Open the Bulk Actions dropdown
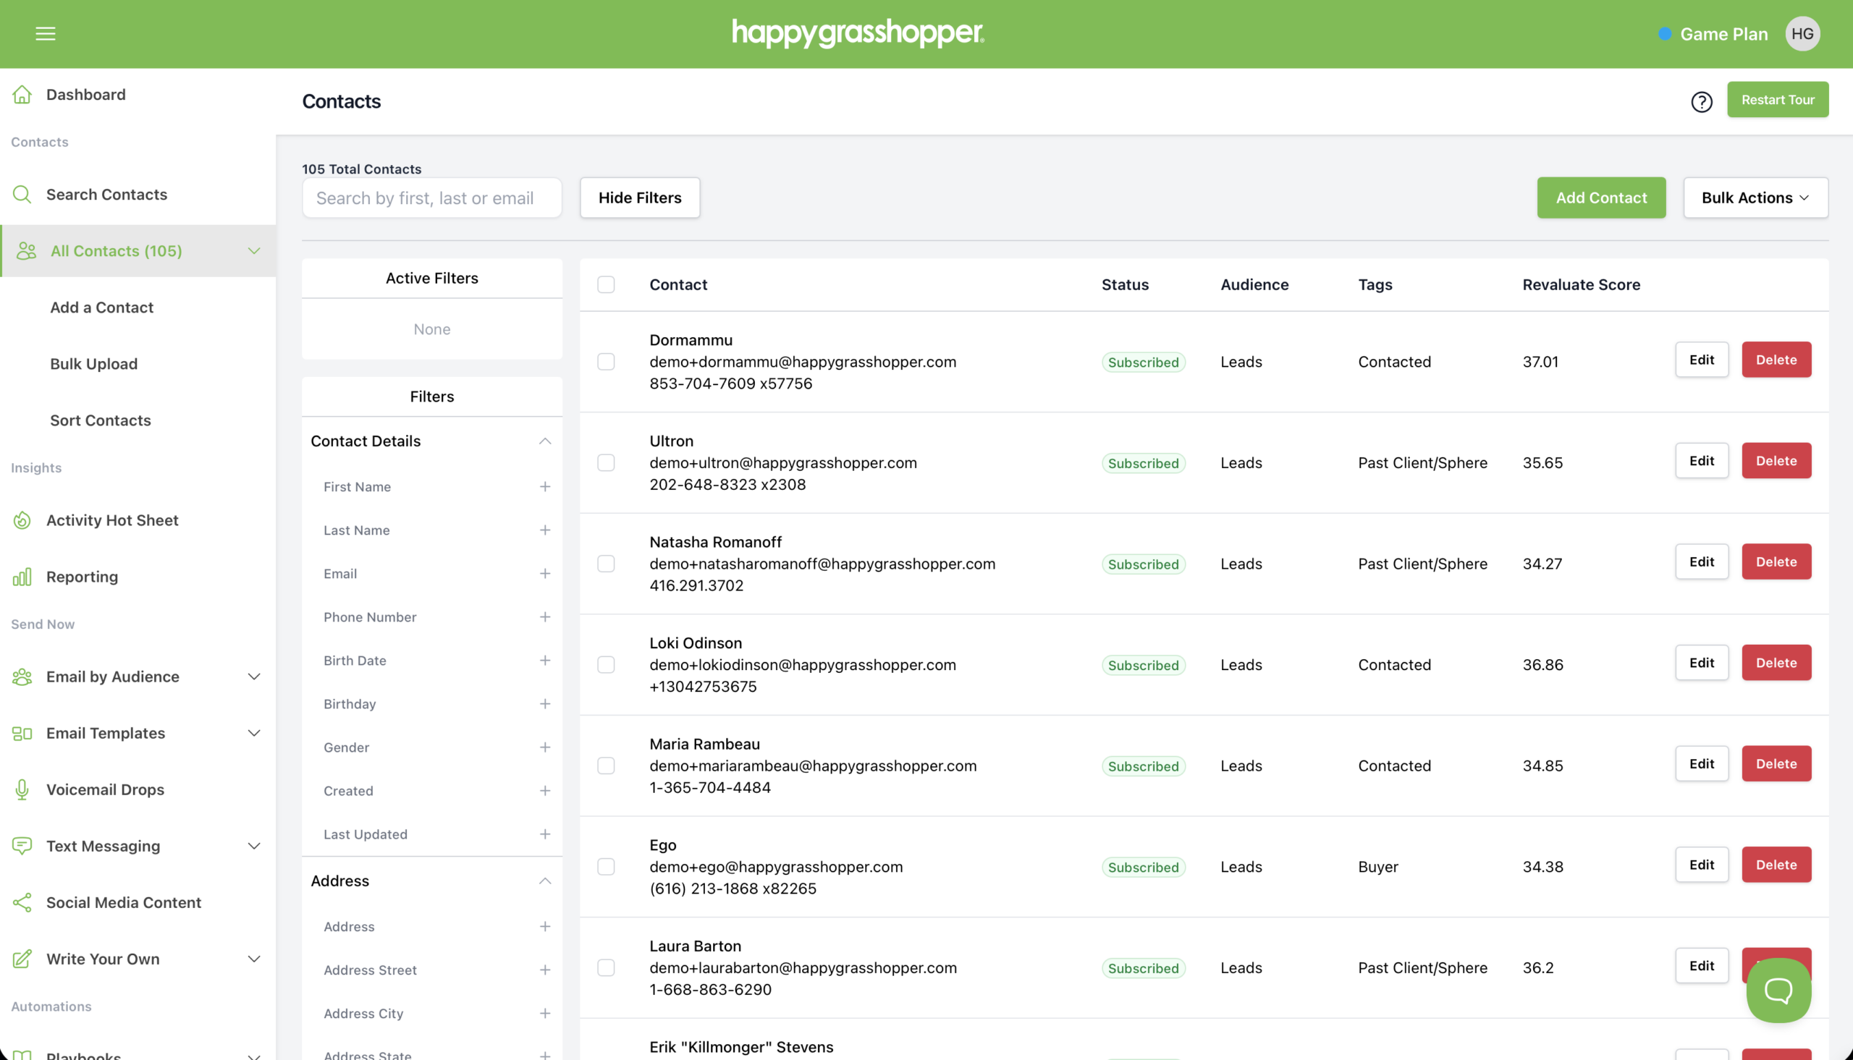This screenshot has height=1060, width=1853. (x=1755, y=198)
